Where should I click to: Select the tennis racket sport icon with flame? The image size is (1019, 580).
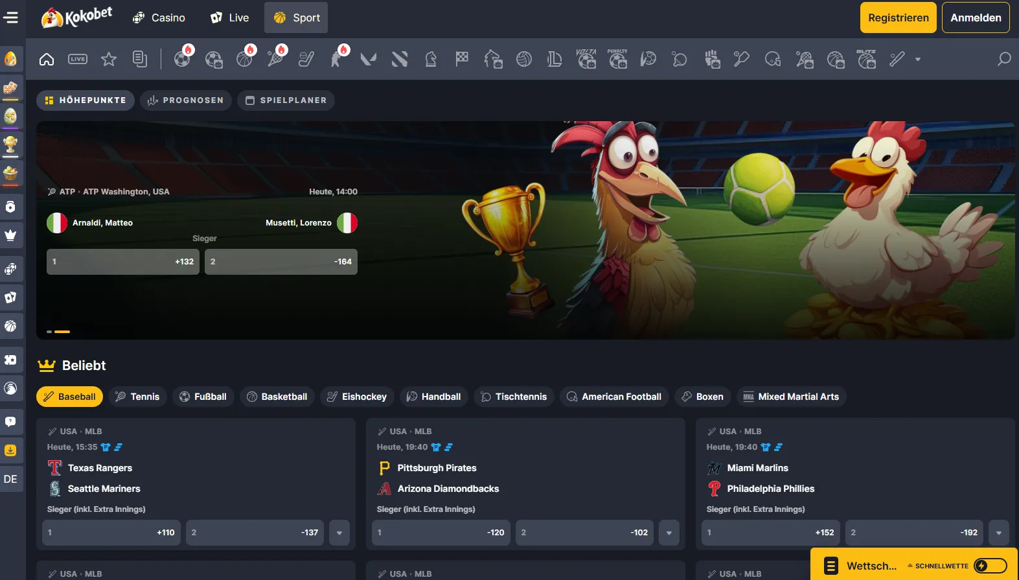click(276, 59)
